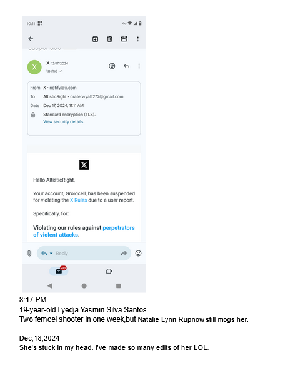
Task: Attach a file with paperclip icon
Action: pyautogui.click(x=29, y=253)
